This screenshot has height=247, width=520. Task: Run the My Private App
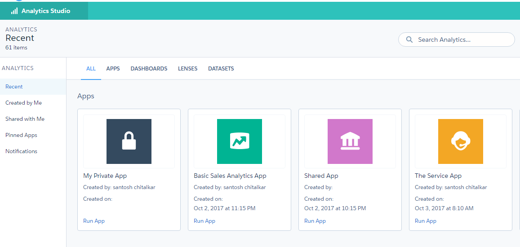pos(94,221)
